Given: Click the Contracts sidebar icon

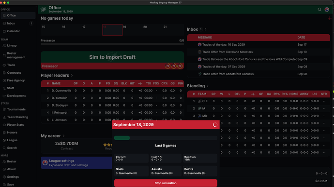Looking at the screenshot, I should pos(4,73).
